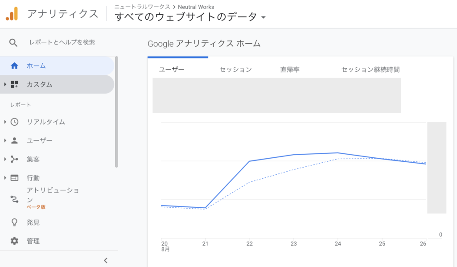Open the 集客 report icon
457x267 pixels.
pos(13,158)
